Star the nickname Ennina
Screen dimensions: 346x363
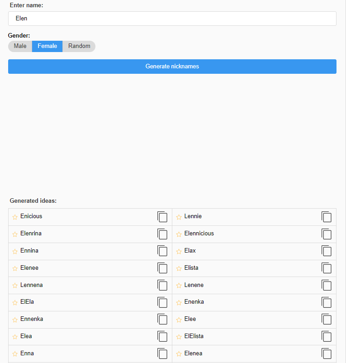(15, 252)
